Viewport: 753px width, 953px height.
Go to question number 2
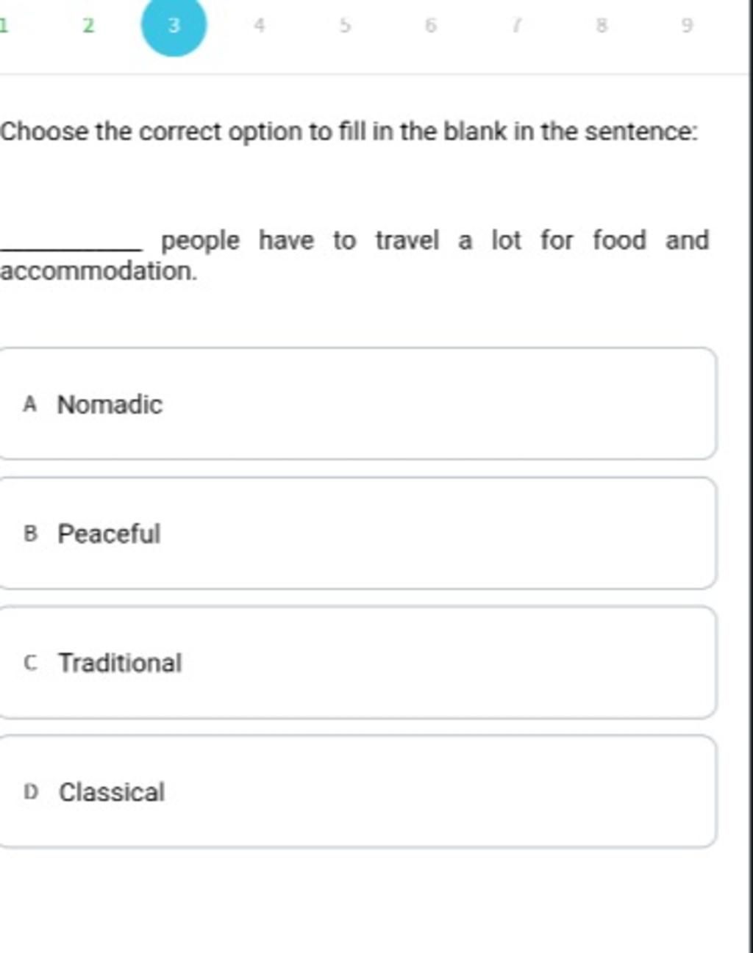coord(88,26)
